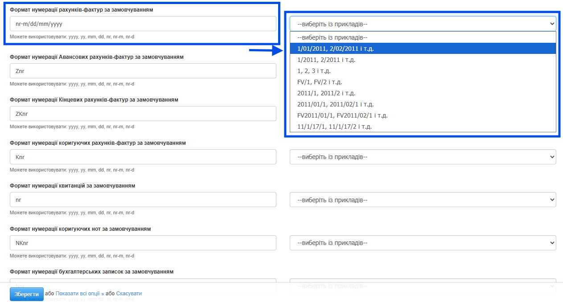Open examples dropdown for correcting invoices format
The image size is (563, 302).
pyautogui.click(x=423, y=157)
